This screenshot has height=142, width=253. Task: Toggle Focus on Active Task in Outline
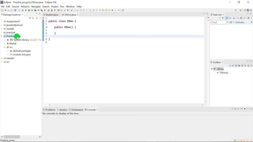point(230,65)
